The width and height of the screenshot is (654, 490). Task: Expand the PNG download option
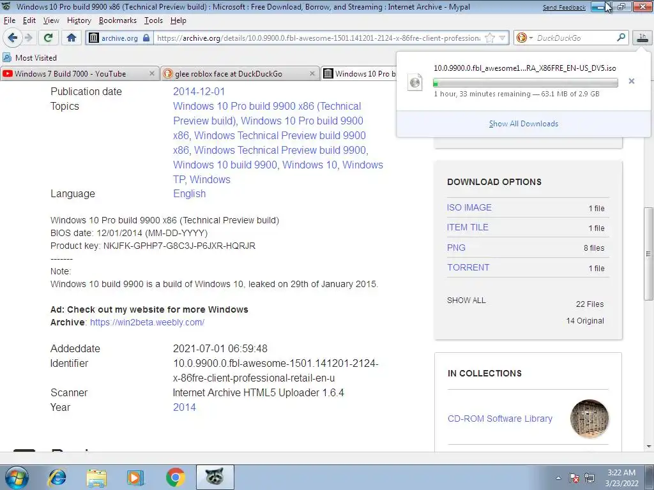click(456, 248)
